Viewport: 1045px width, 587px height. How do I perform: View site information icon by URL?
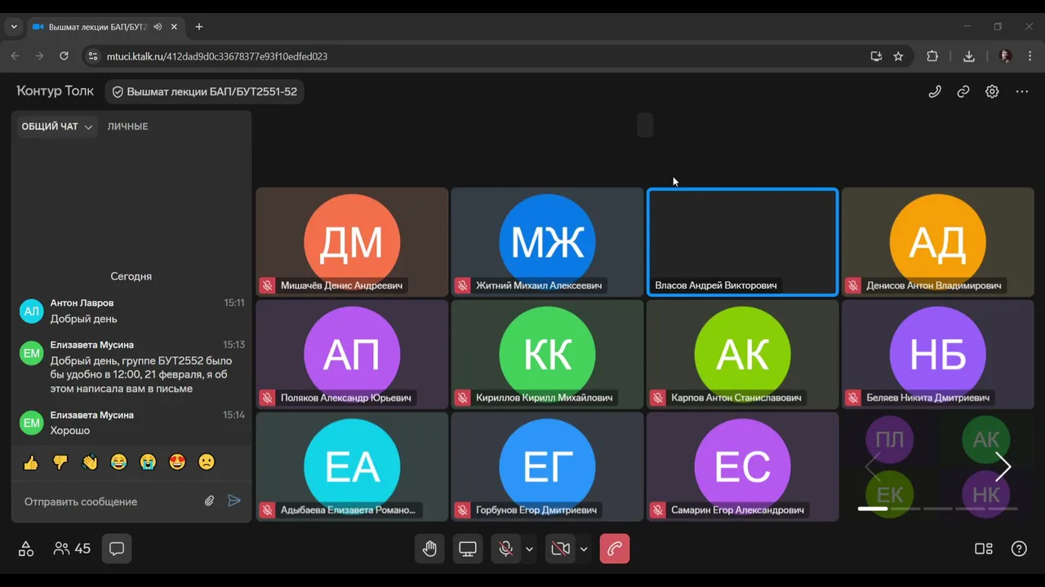(92, 56)
